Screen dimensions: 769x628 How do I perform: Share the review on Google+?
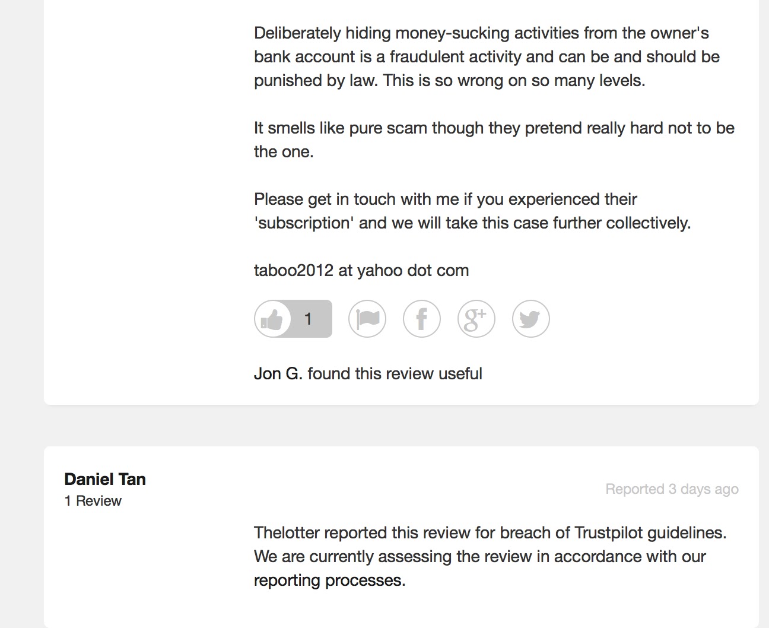pos(476,319)
